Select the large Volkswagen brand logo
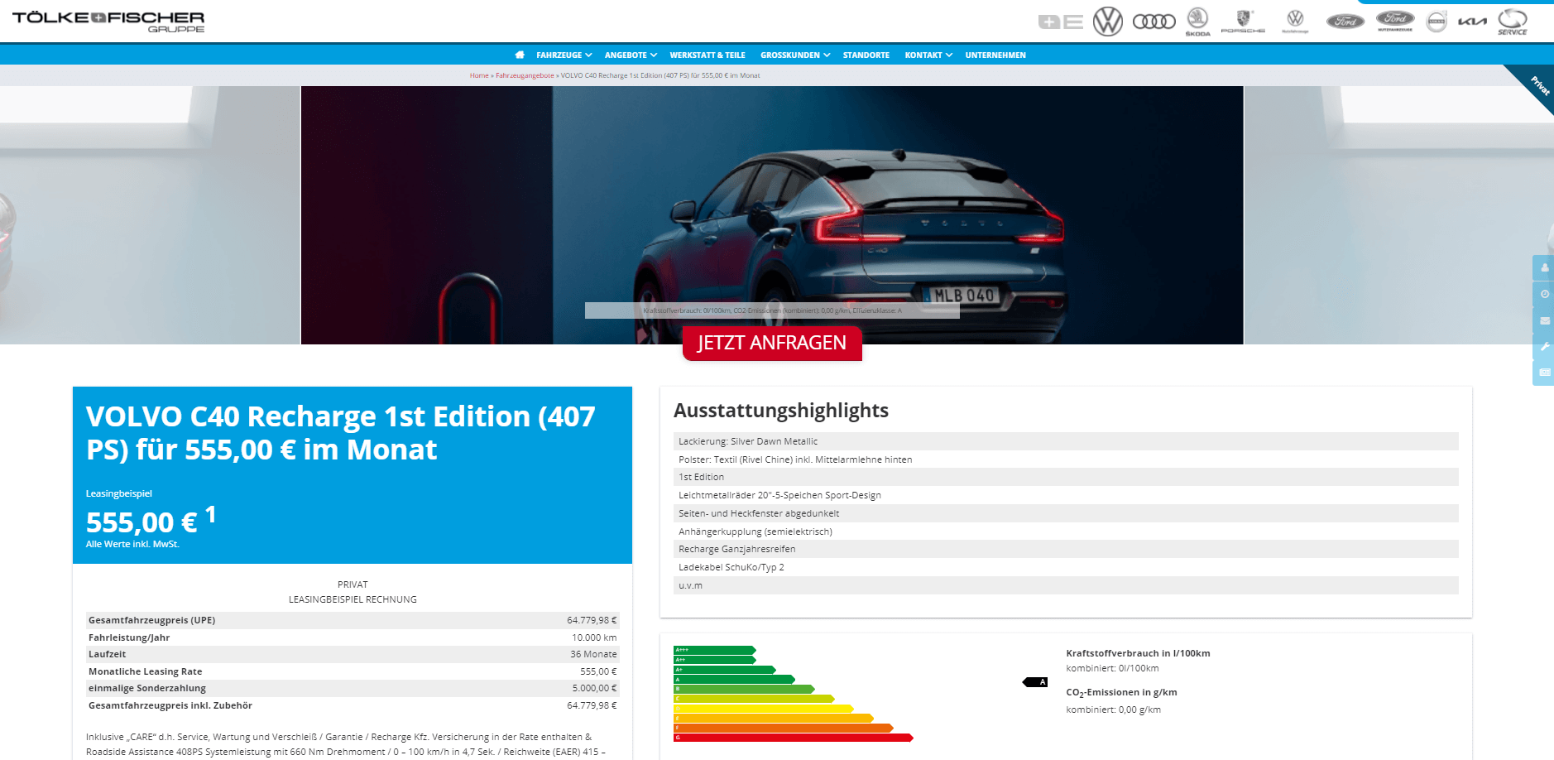The width and height of the screenshot is (1554, 760). click(x=1108, y=22)
